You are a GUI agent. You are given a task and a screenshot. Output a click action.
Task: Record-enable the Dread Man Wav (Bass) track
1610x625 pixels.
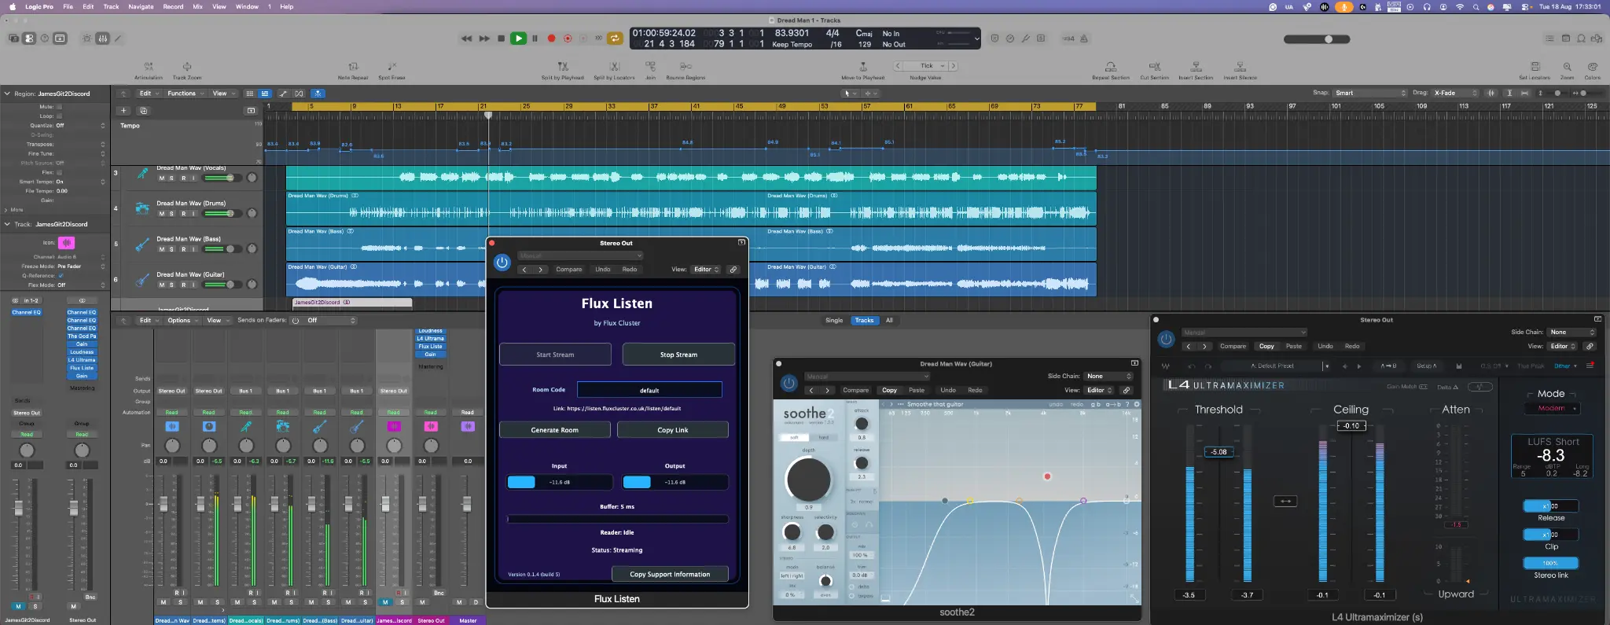tap(183, 249)
